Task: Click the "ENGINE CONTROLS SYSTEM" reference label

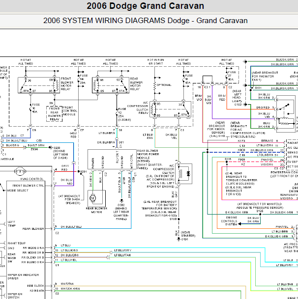Action: pyautogui.click(x=229, y=221)
